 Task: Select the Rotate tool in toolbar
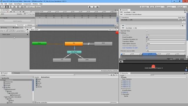11,7
